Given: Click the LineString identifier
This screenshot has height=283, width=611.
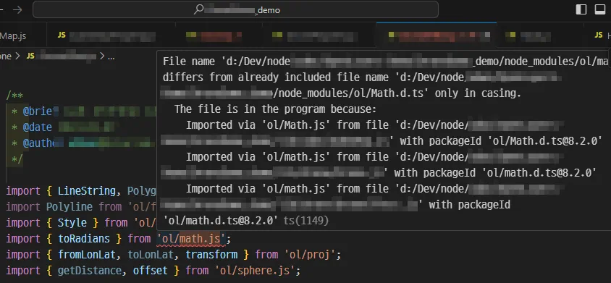Looking at the screenshot, I should coord(87,191).
